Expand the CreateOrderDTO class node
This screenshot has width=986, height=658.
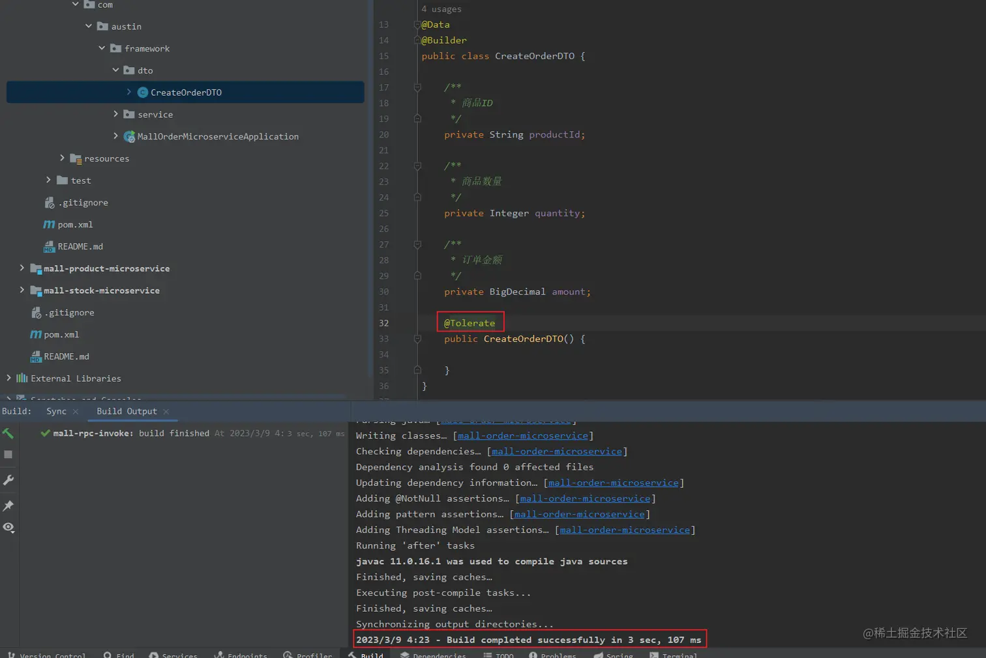129,92
